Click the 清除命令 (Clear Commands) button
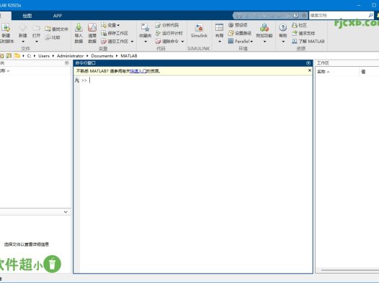The image size is (379, 283). tap(167, 42)
